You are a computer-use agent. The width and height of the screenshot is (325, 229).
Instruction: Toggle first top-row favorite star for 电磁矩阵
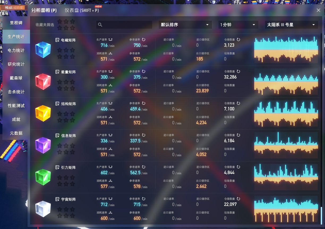click(x=59, y=50)
